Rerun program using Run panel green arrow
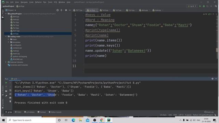 click(6, 83)
